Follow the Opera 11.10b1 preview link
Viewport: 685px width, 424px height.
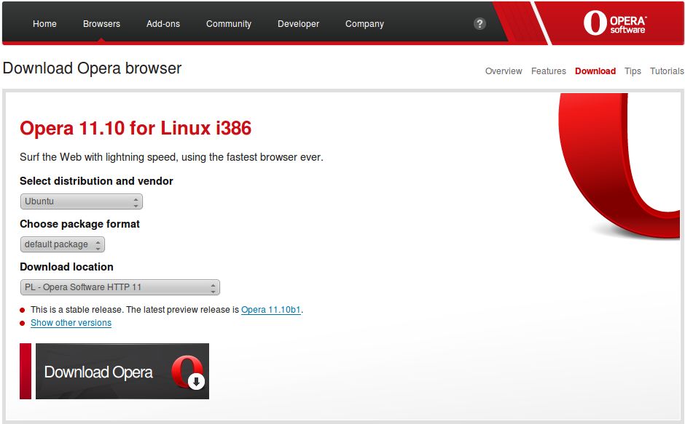271,310
